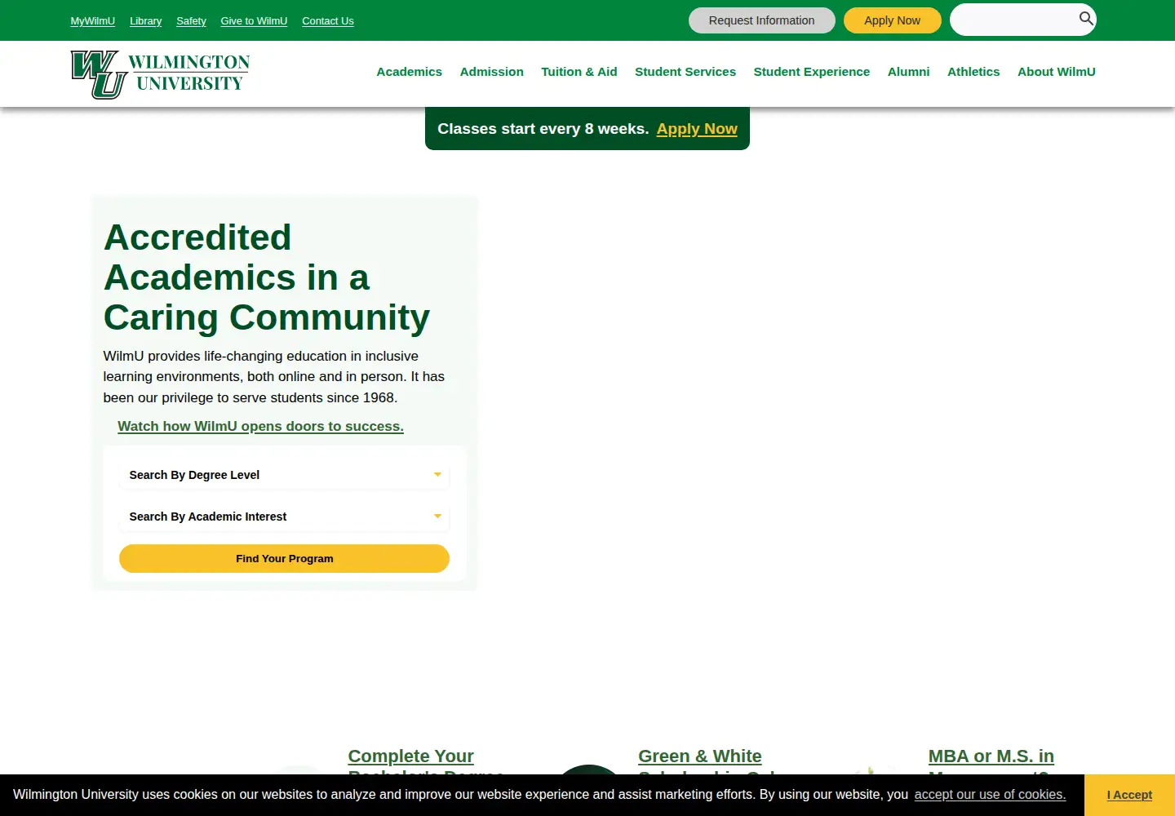Viewport: 1175px width, 816px height.
Task: Open the Contact Us link
Action: [x=328, y=21]
